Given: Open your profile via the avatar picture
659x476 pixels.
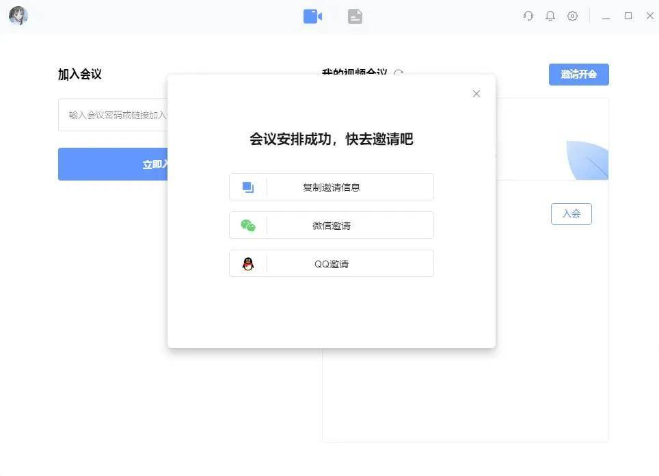Looking at the screenshot, I should [18, 16].
